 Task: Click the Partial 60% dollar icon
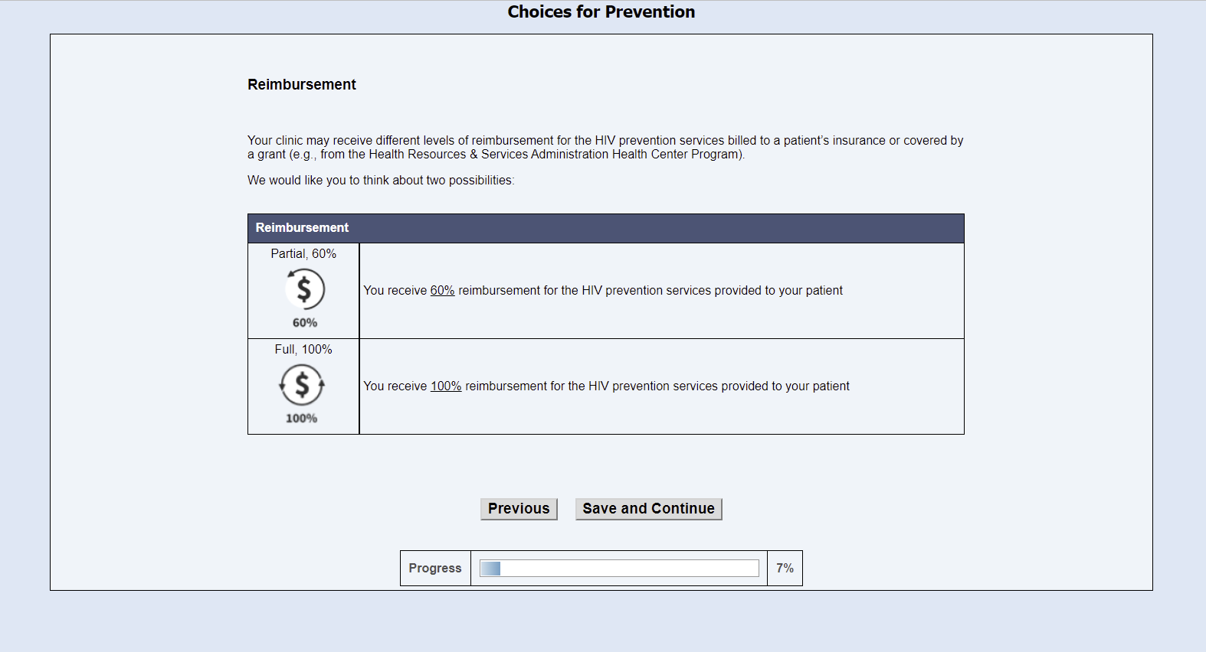coord(304,289)
